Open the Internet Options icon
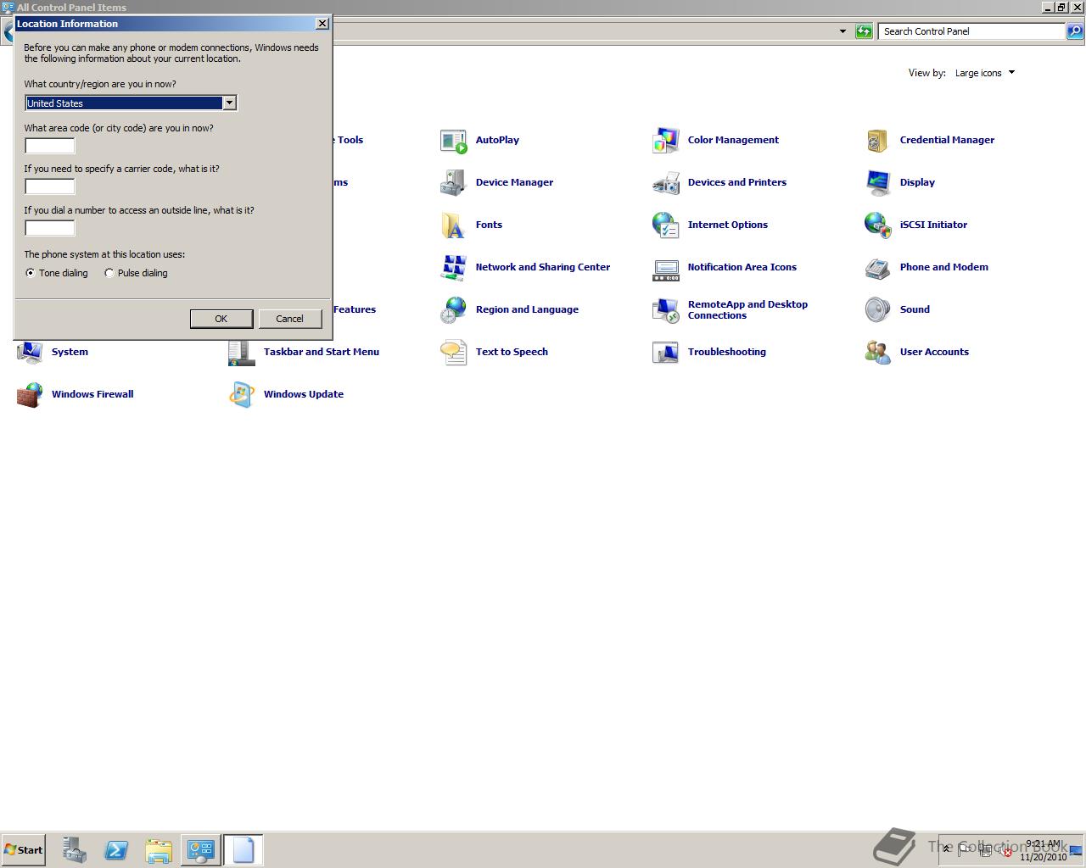The width and height of the screenshot is (1086, 868). click(x=666, y=225)
